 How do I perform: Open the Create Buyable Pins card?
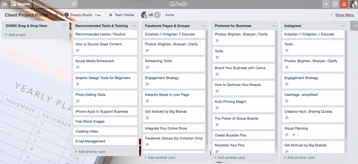[244, 135]
